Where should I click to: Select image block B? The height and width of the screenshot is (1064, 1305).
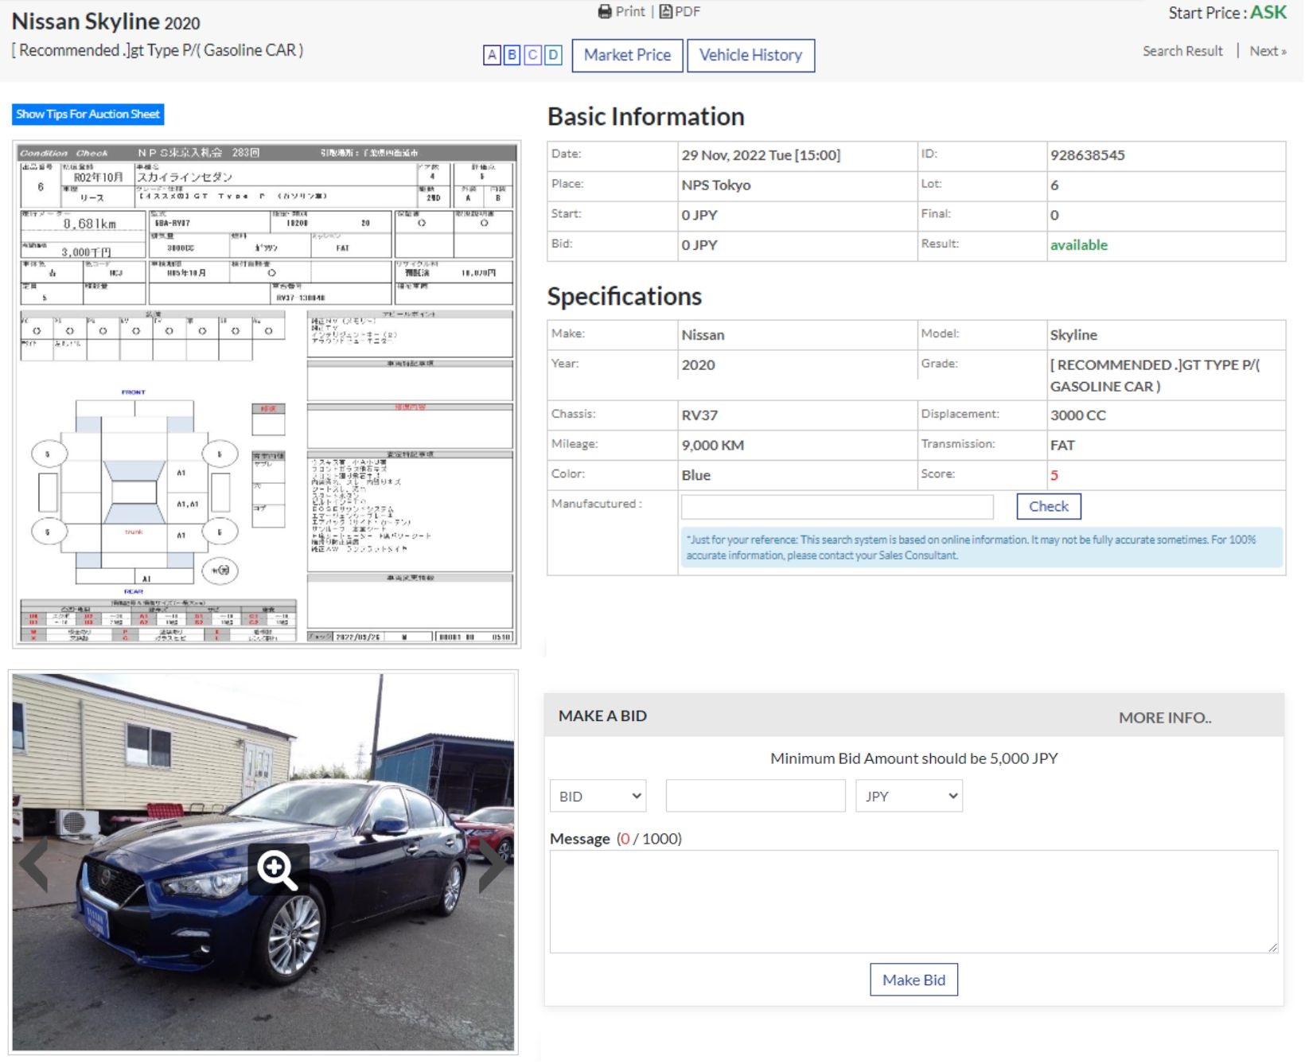pos(512,56)
